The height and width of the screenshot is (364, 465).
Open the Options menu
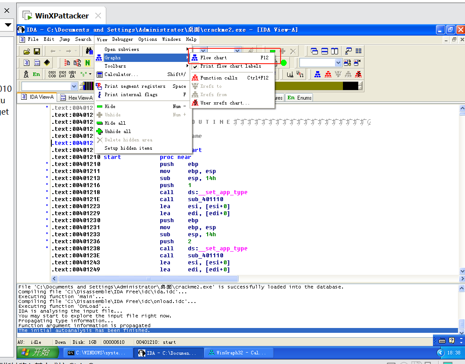coord(148,39)
